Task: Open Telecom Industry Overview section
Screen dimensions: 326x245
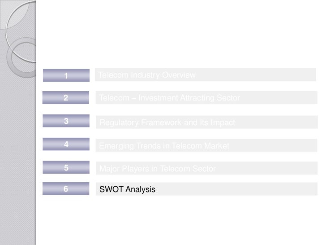Action: (x=147, y=75)
